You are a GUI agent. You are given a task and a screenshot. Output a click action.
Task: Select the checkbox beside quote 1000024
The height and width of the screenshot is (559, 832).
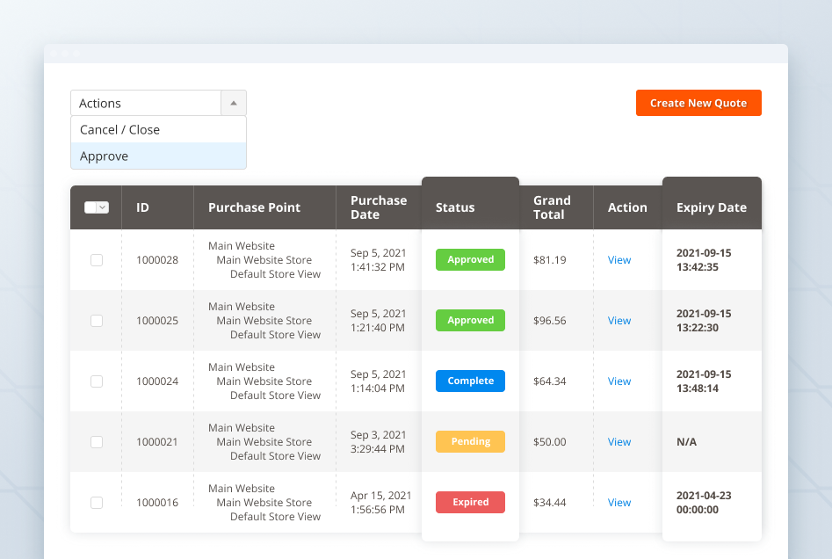97,381
